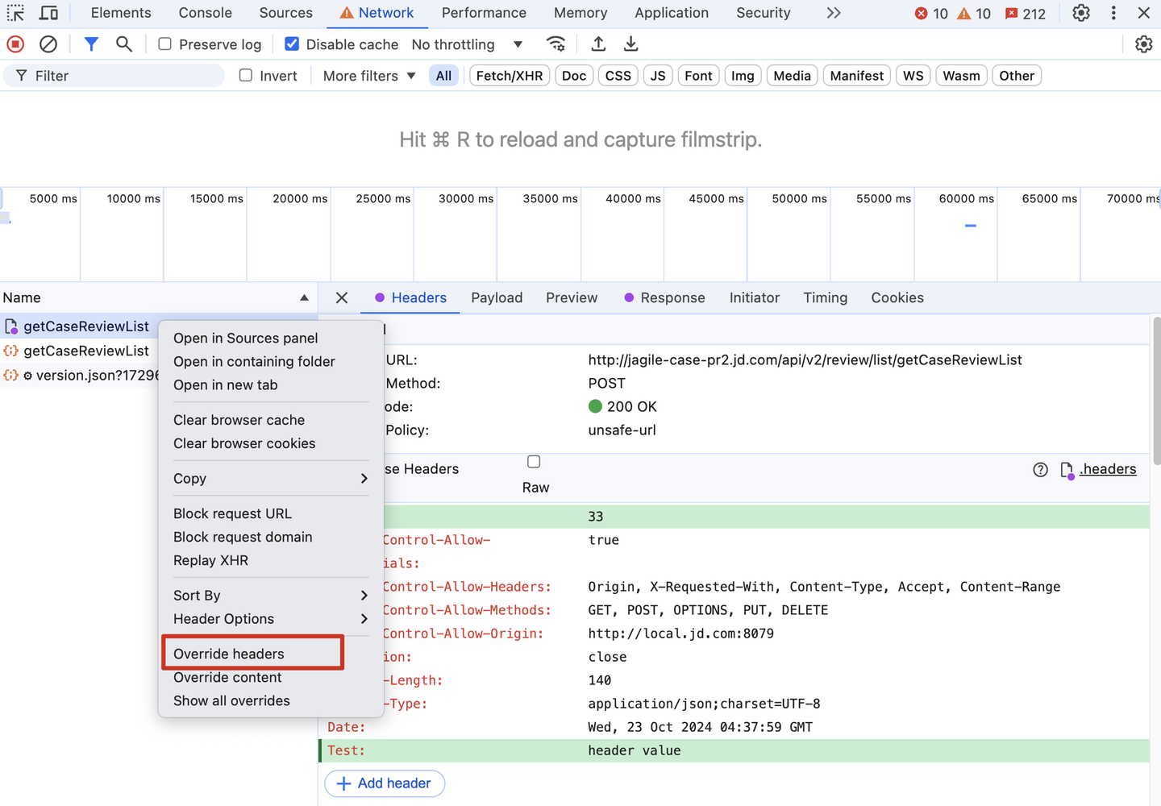Open the .headers override file link
Image resolution: width=1161 pixels, height=806 pixels.
pos(1108,469)
